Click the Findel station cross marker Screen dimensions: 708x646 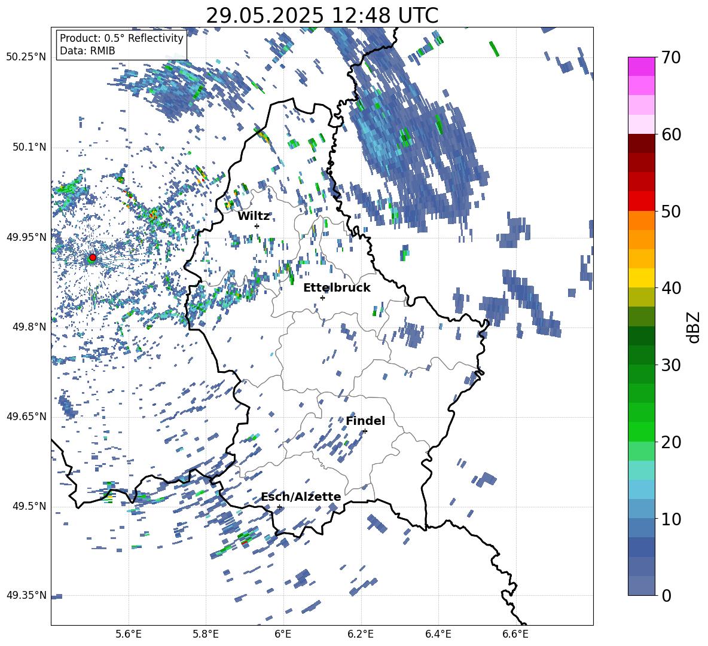365,431
